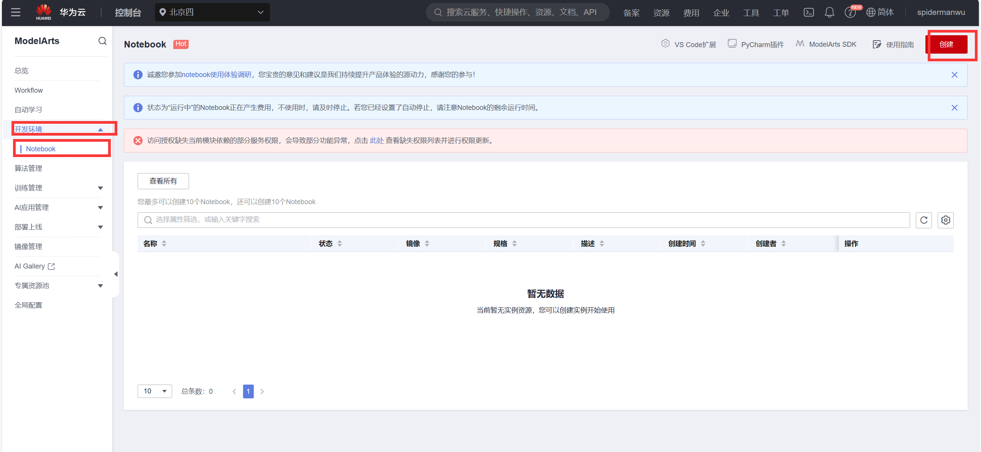
Task: Click the Notebook filter search field
Action: tap(524, 220)
